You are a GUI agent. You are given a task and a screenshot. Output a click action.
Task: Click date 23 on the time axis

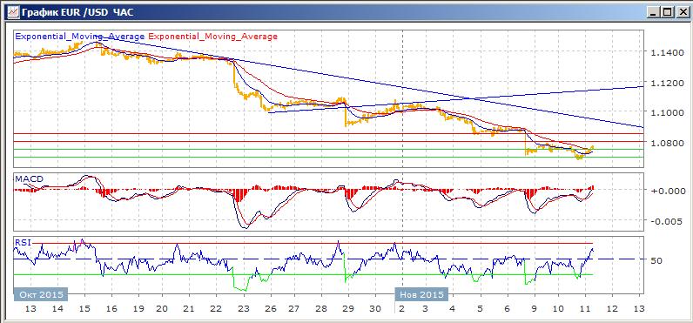tap(244, 308)
